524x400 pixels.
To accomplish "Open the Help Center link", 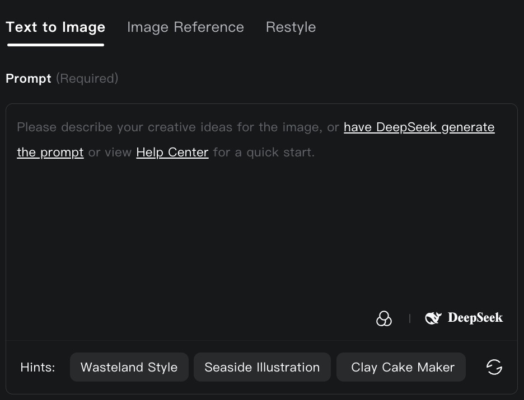I will [x=172, y=152].
